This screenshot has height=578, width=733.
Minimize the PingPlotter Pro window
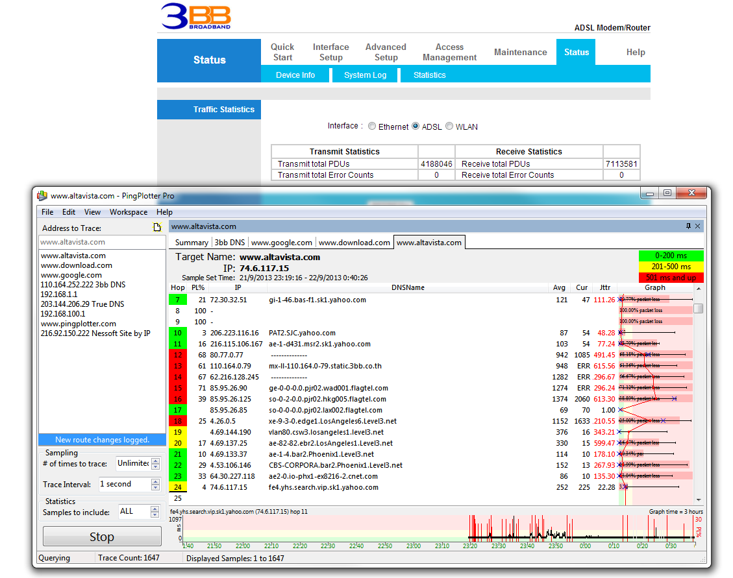[650, 193]
